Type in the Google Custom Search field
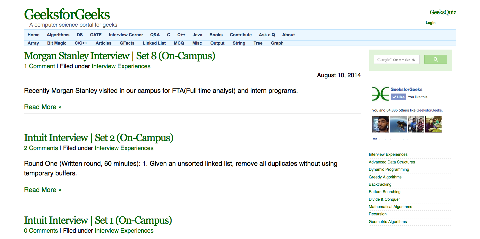This screenshot has height=239, width=480. [396, 60]
